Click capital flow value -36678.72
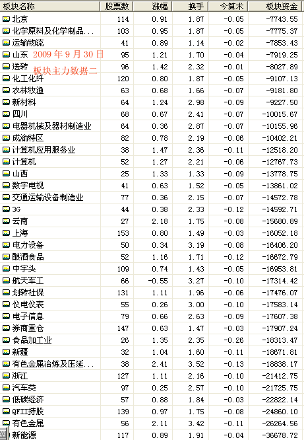Image resolution: width=304 pixels, height=440 pixels. 280,435
